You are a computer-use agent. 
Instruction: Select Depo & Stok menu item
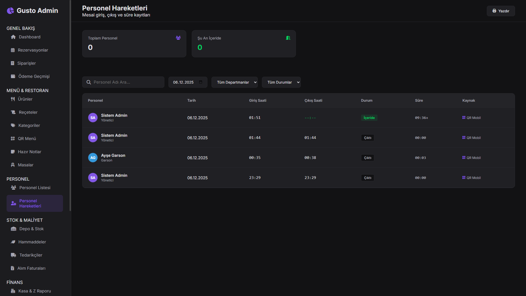pyautogui.click(x=35, y=229)
